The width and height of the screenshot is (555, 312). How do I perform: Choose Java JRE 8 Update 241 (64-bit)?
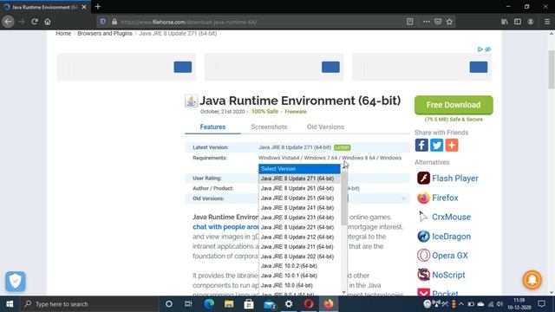299,208
